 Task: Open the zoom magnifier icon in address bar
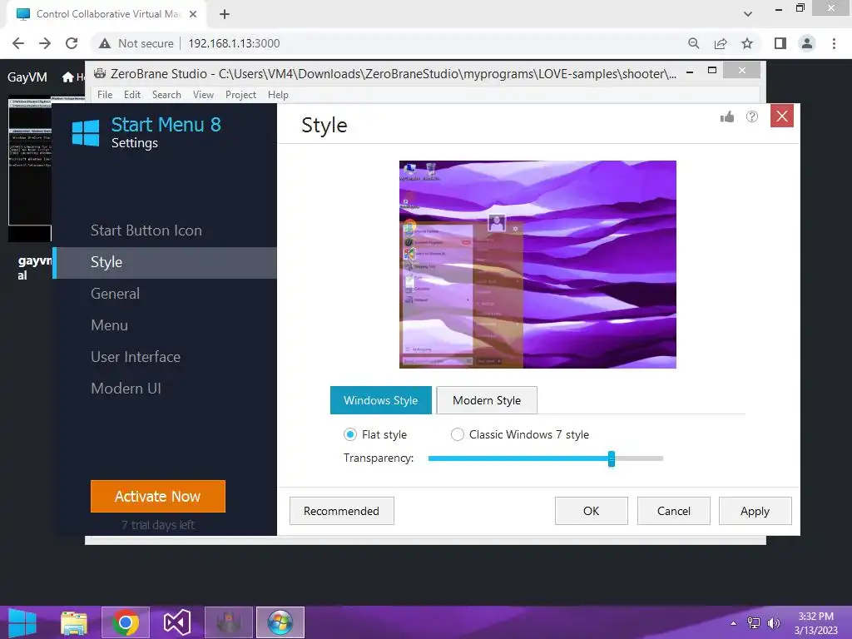(x=694, y=43)
